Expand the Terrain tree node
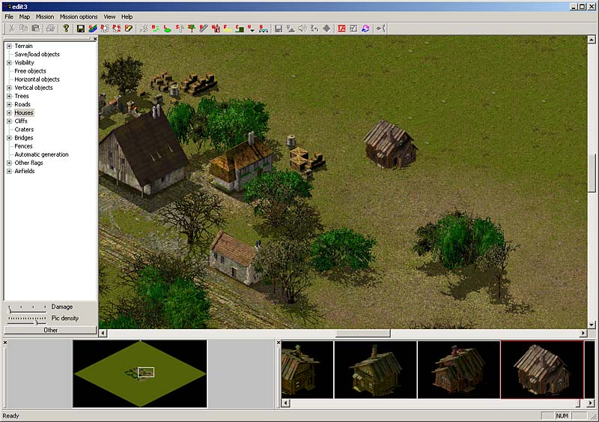 coord(9,46)
